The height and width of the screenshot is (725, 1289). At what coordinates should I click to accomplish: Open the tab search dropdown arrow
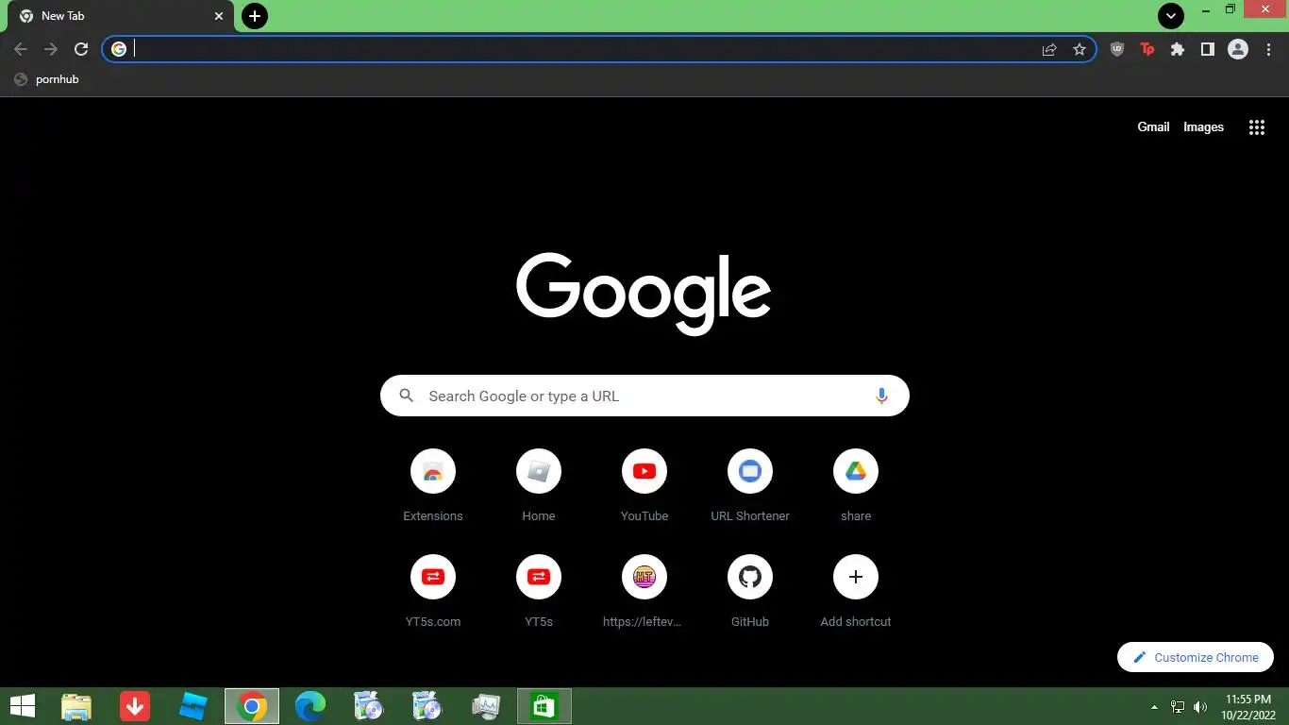coord(1171,16)
